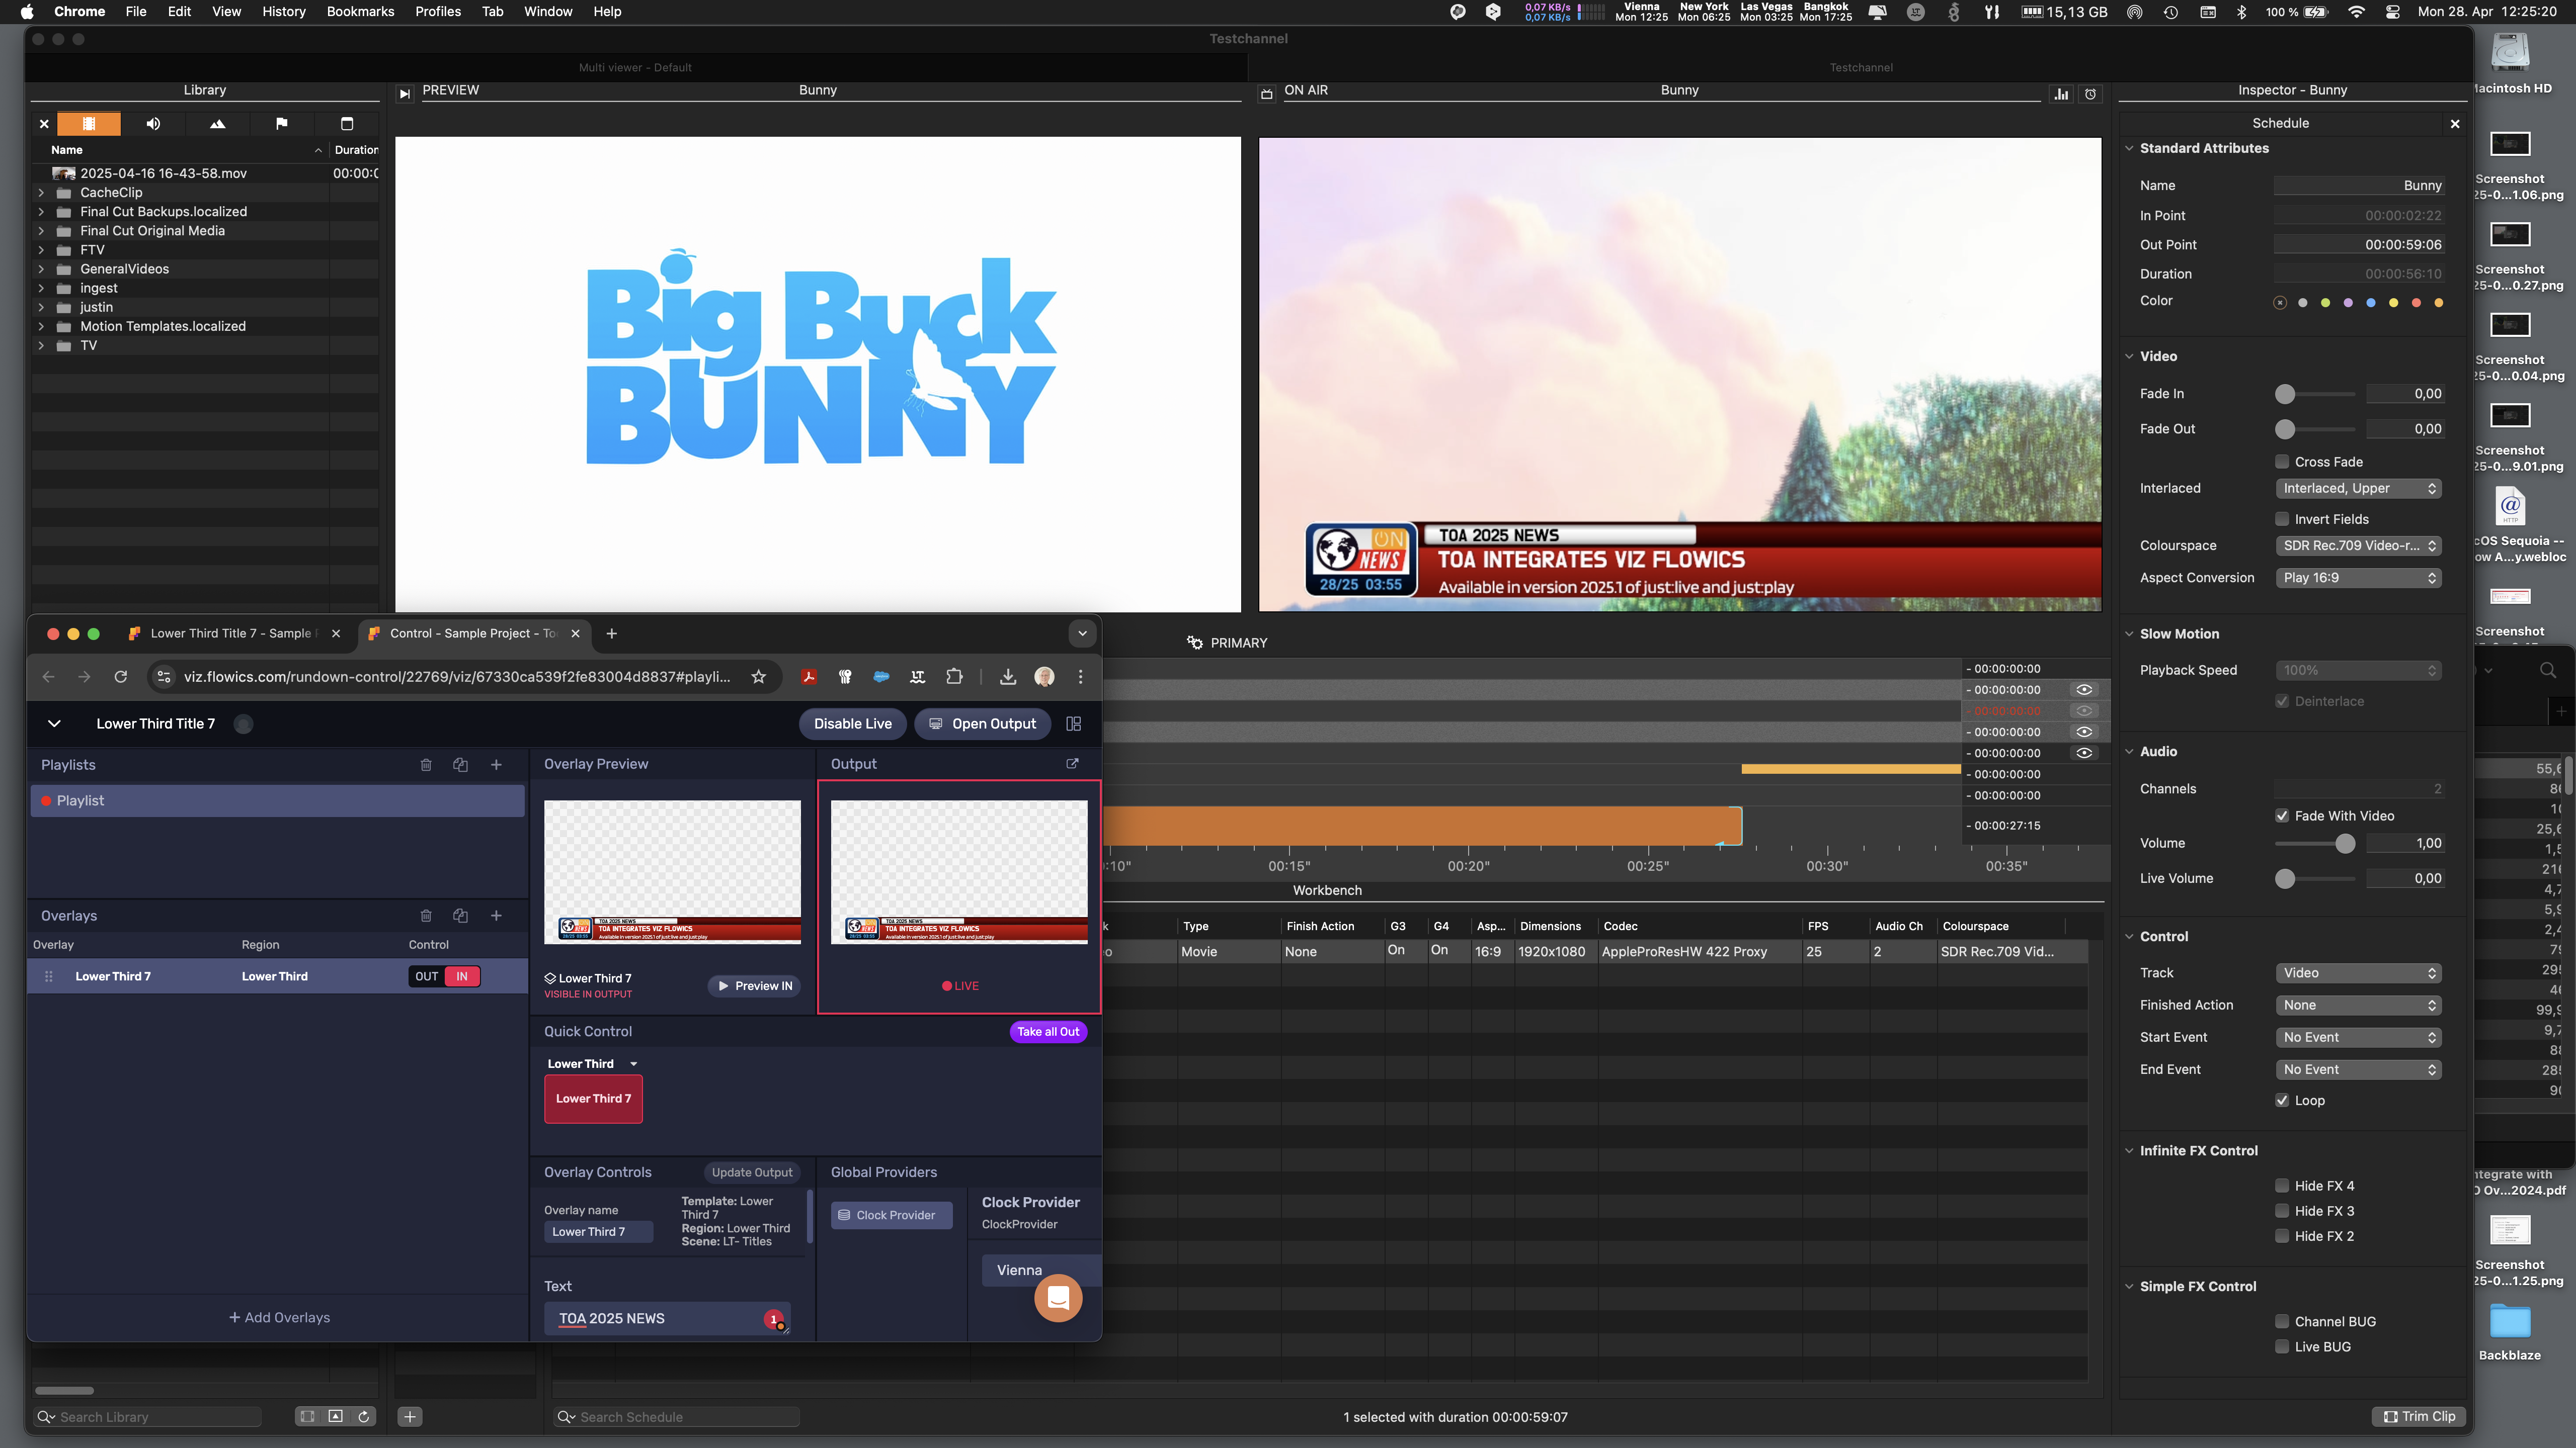The height and width of the screenshot is (1448, 2576).
Task: Open the Bookmarks menu
Action: coord(360,12)
